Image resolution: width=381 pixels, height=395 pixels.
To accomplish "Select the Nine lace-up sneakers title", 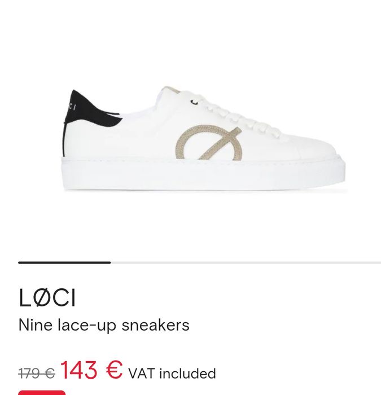I will point(104,325).
